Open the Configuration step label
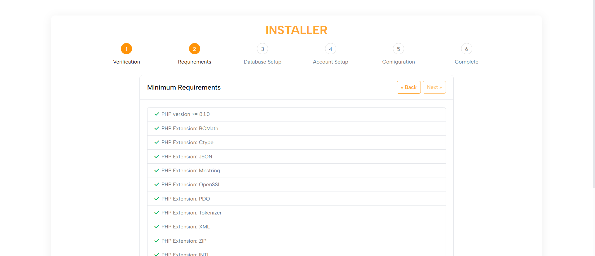Screen dimensions: 595x256 click(399, 62)
